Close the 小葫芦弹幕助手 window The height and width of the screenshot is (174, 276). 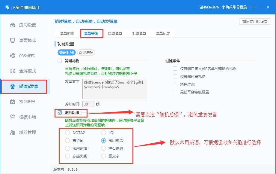(x=268, y=7)
